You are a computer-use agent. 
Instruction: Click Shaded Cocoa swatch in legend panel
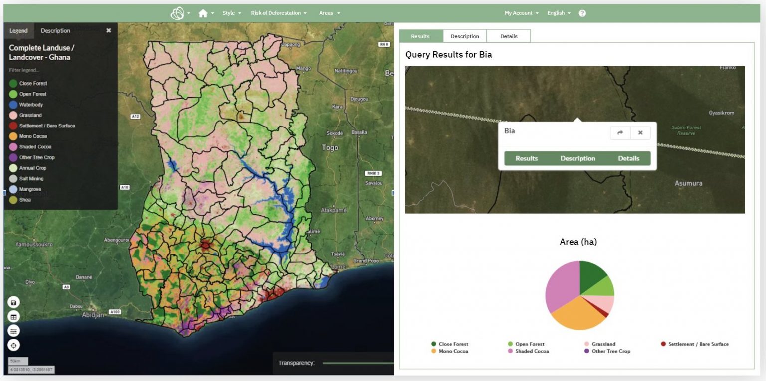coord(13,147)
